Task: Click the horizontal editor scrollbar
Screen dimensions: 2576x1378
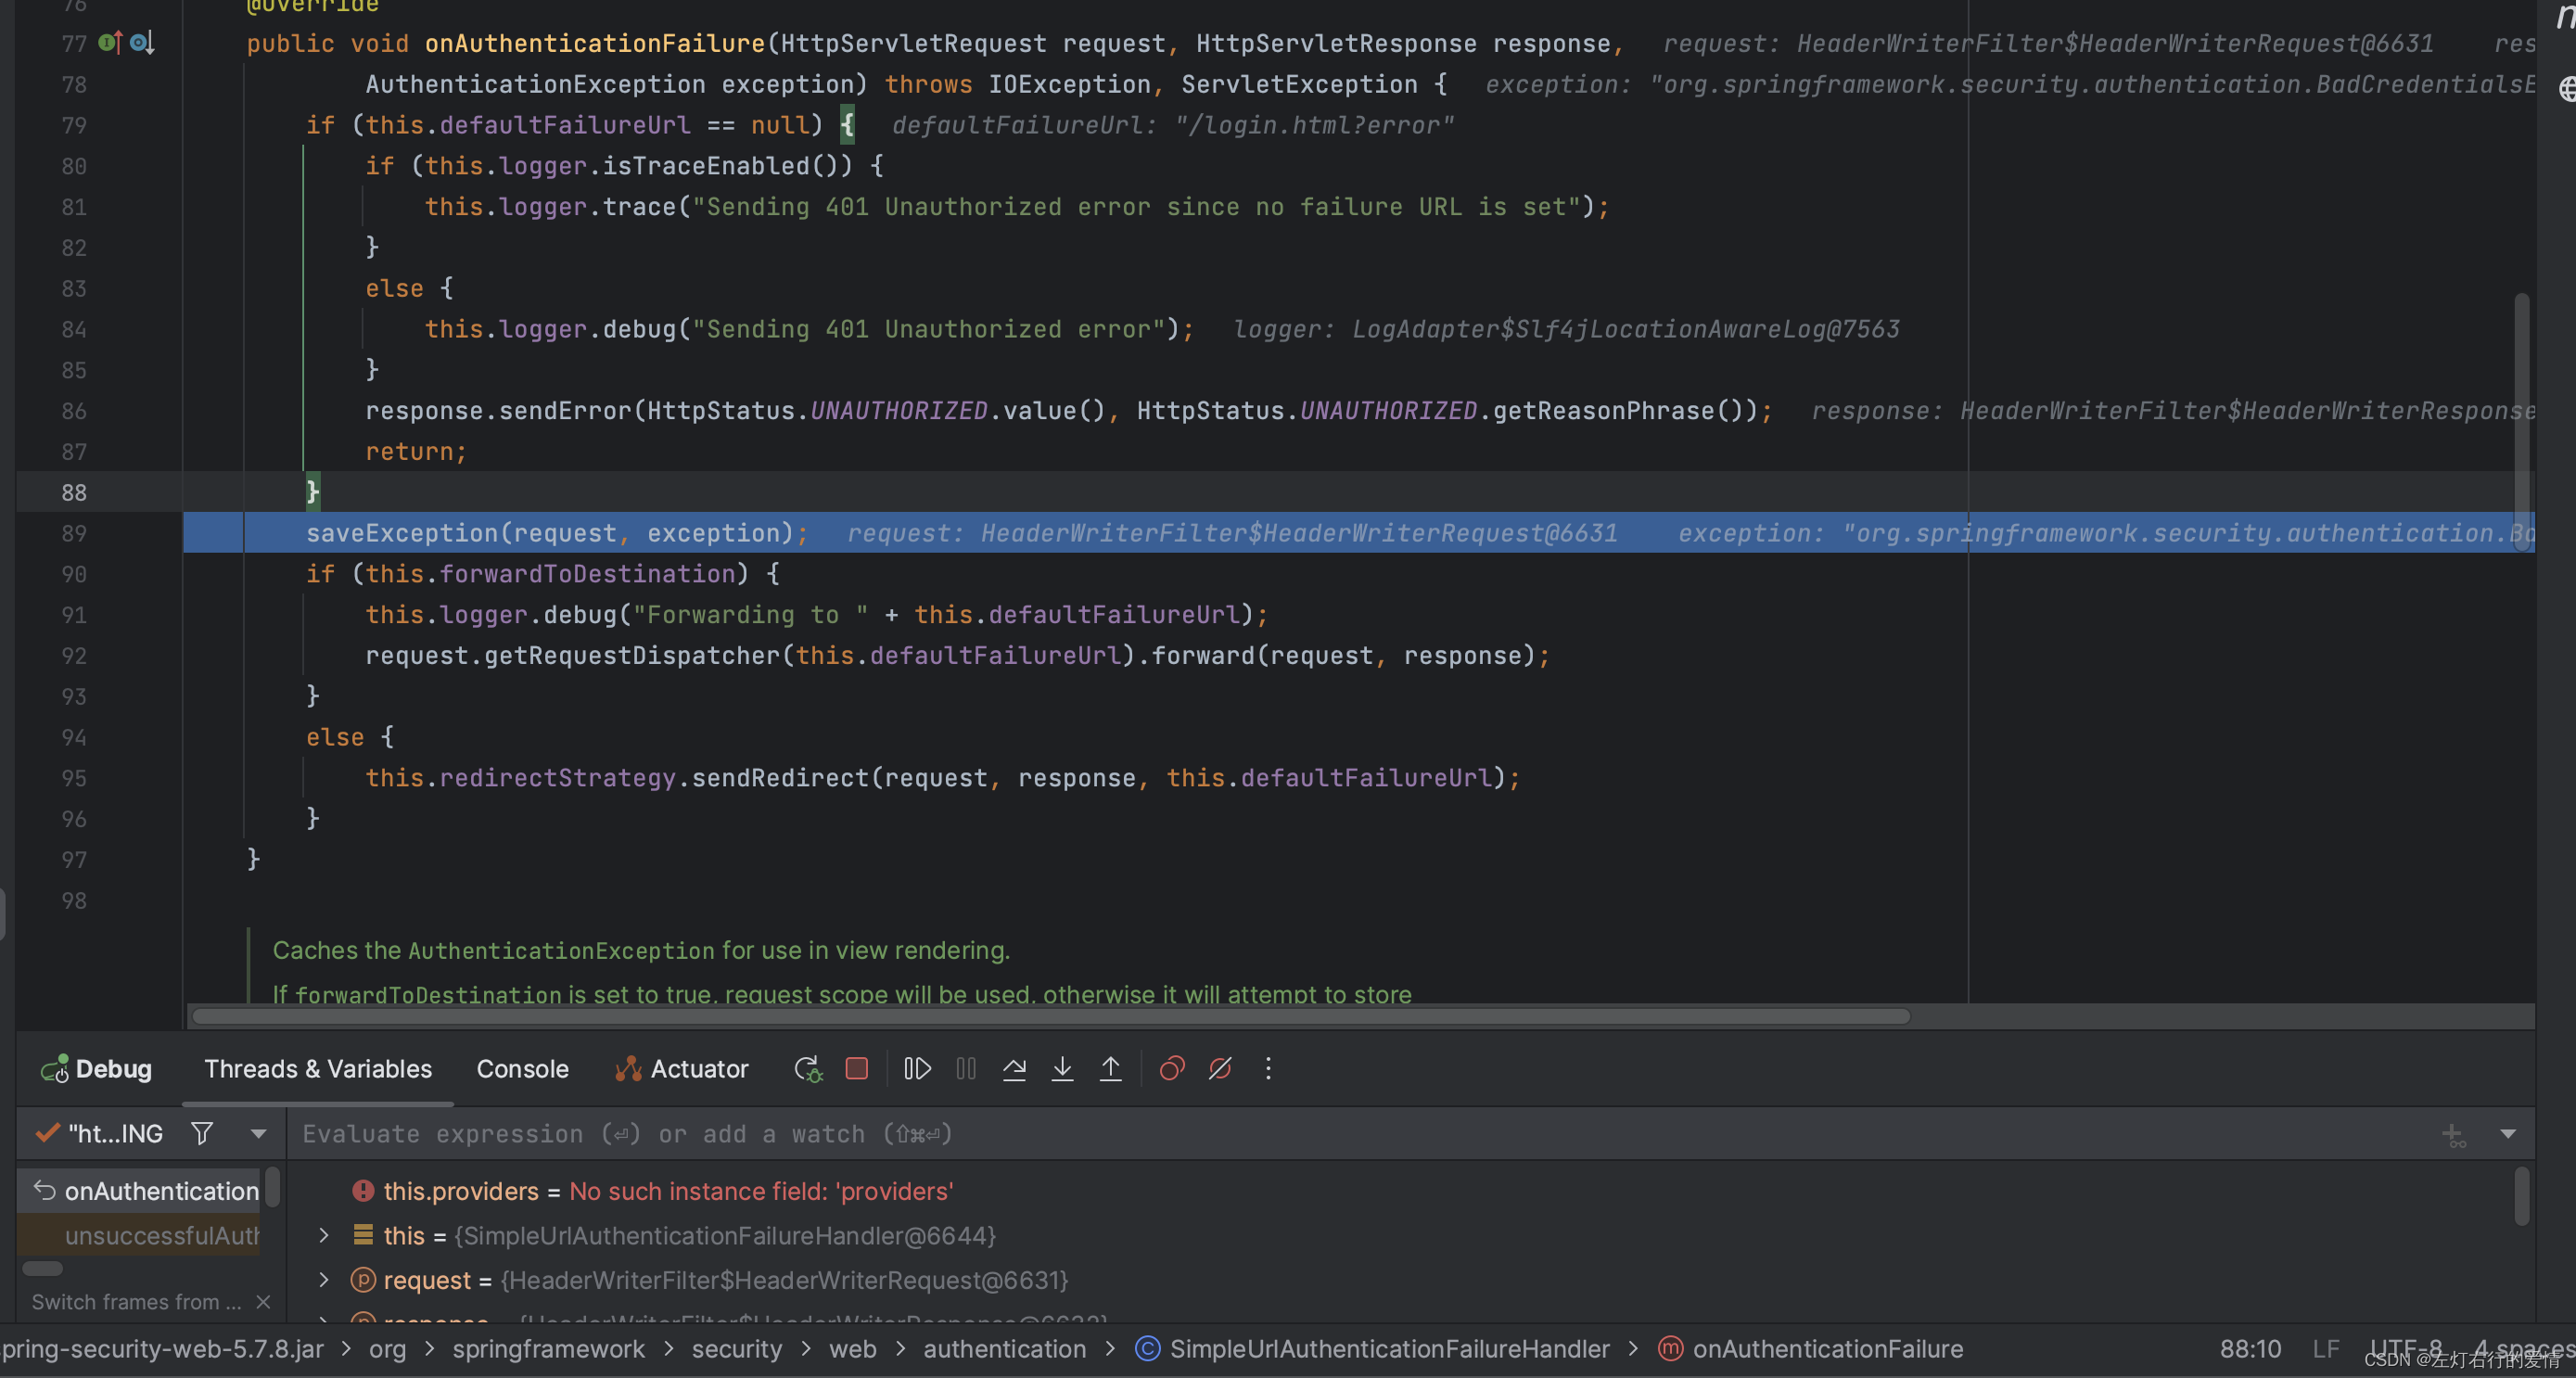Action: coord(1050,1017)
